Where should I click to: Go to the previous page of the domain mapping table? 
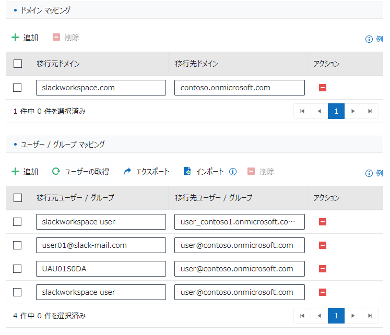click(320, 111)
